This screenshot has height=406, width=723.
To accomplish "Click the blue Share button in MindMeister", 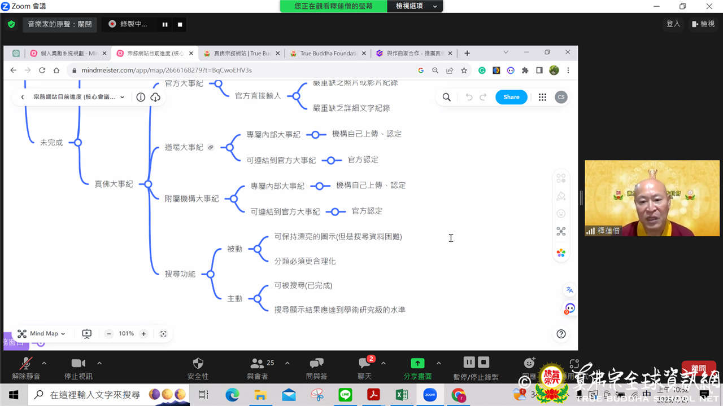I will (511, 97).
